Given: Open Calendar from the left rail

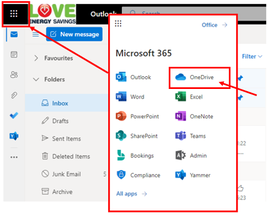Looking at the screenshot, I should (14, 55).
